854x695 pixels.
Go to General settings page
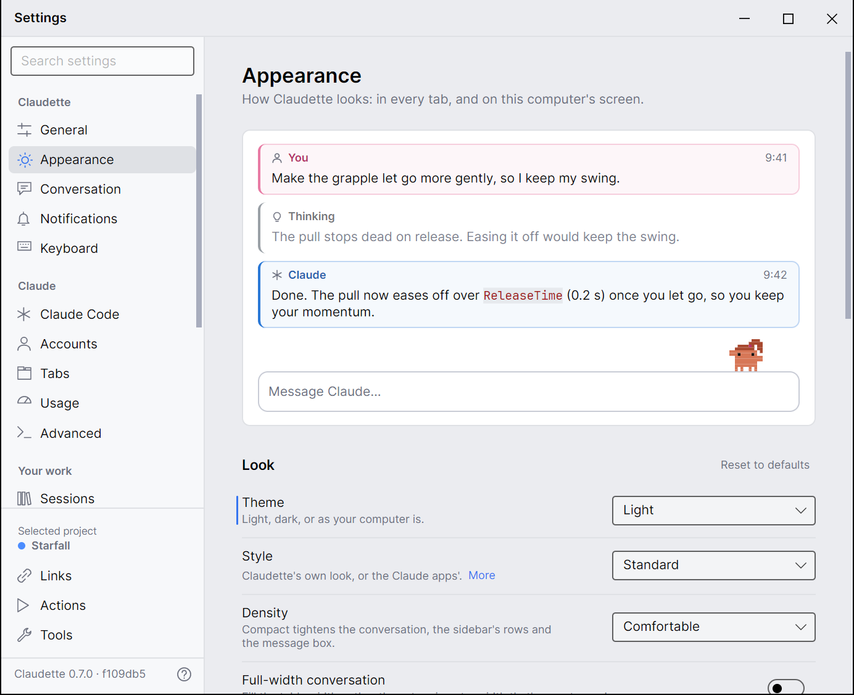click(102, 130)
